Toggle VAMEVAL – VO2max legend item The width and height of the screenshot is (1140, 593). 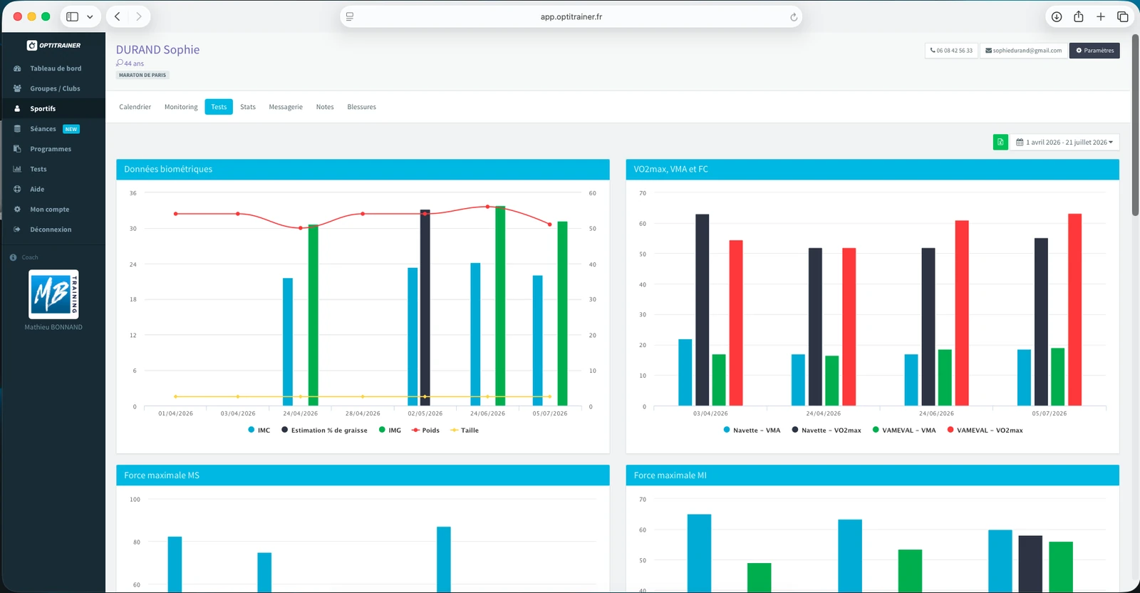click(x=985, y=430)
